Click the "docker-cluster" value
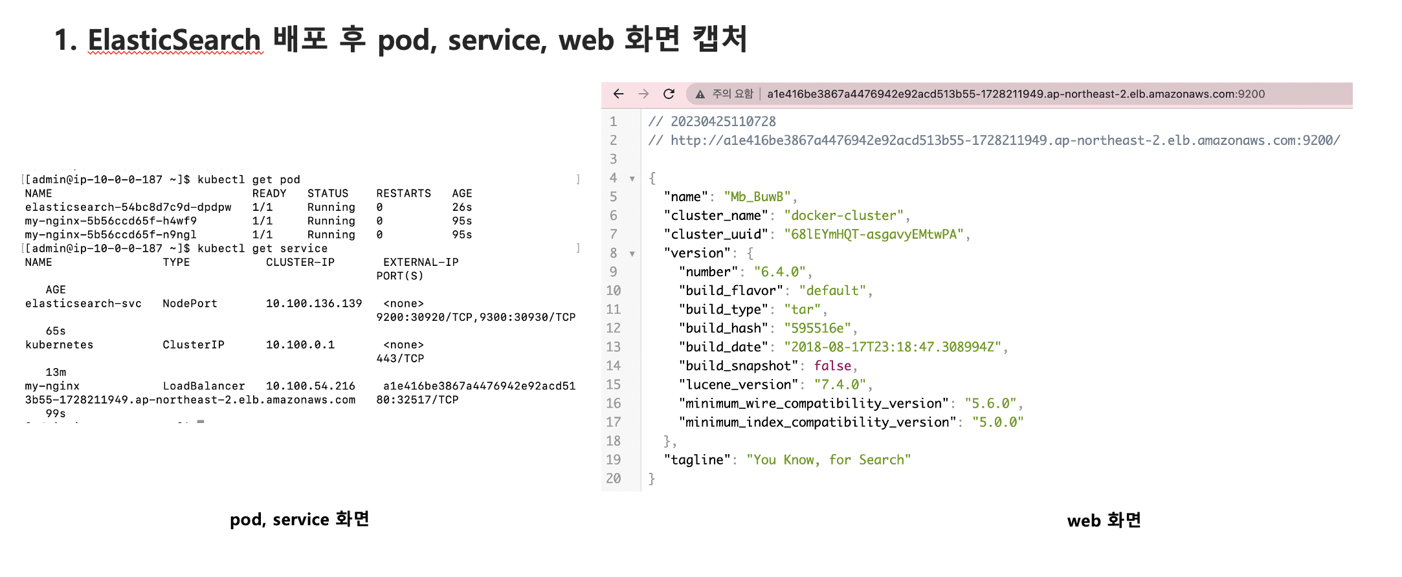 pos(844,215)
